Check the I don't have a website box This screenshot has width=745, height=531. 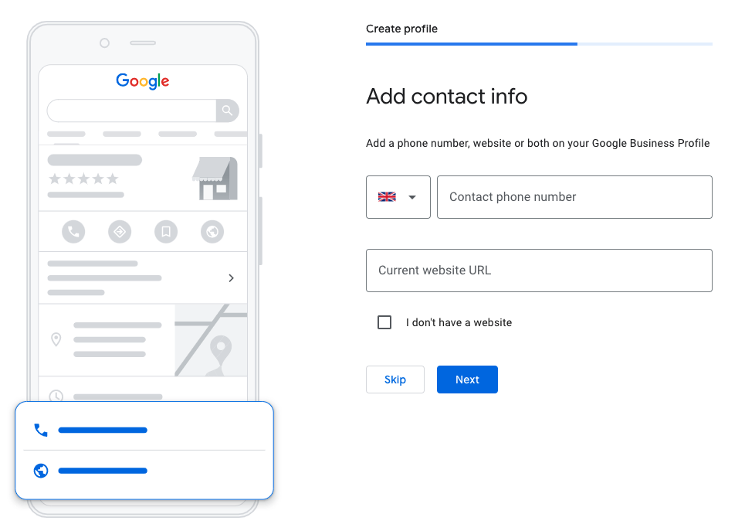pos(384,322)
